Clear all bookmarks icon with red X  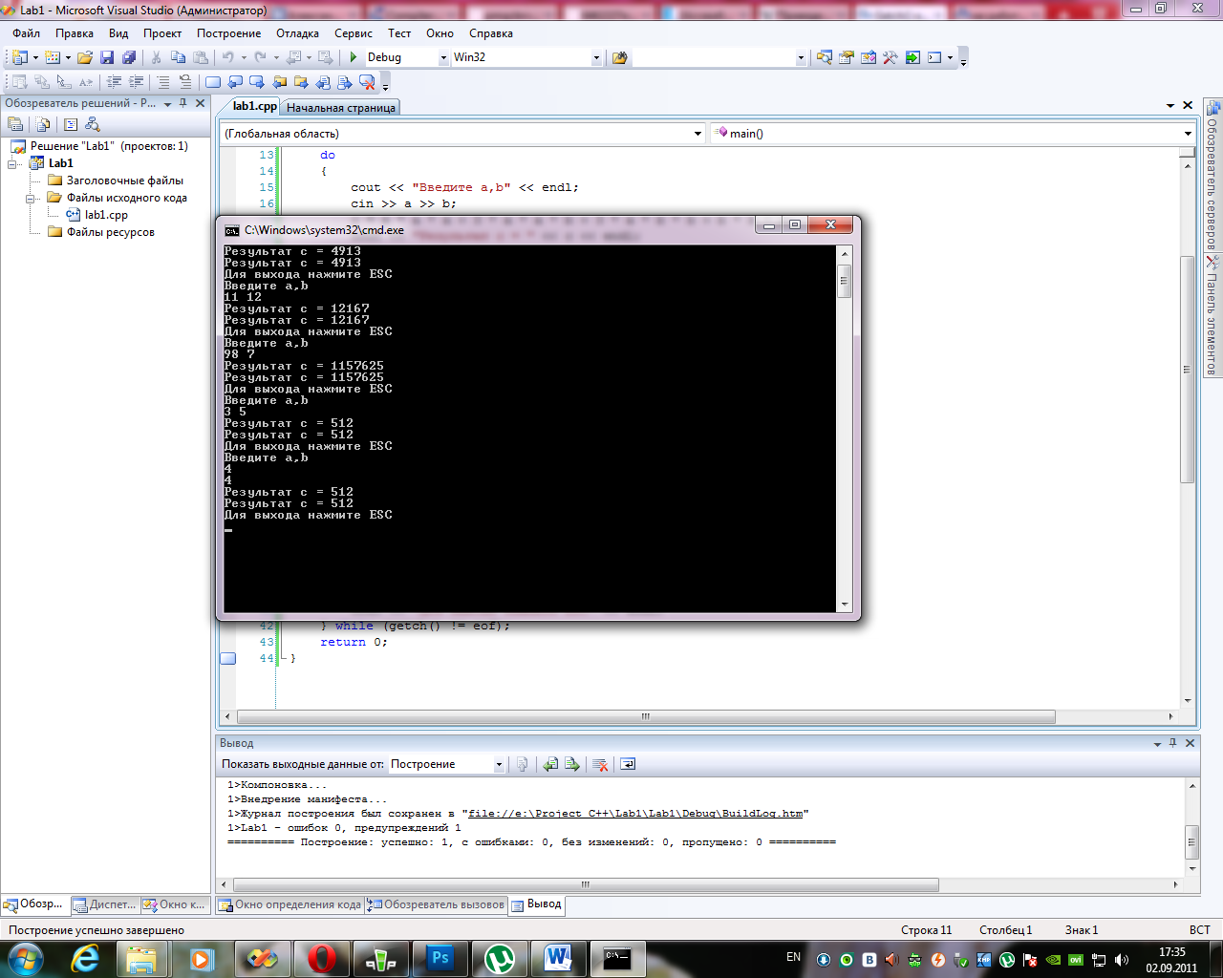pyautogui.click(x=367, y=82)
